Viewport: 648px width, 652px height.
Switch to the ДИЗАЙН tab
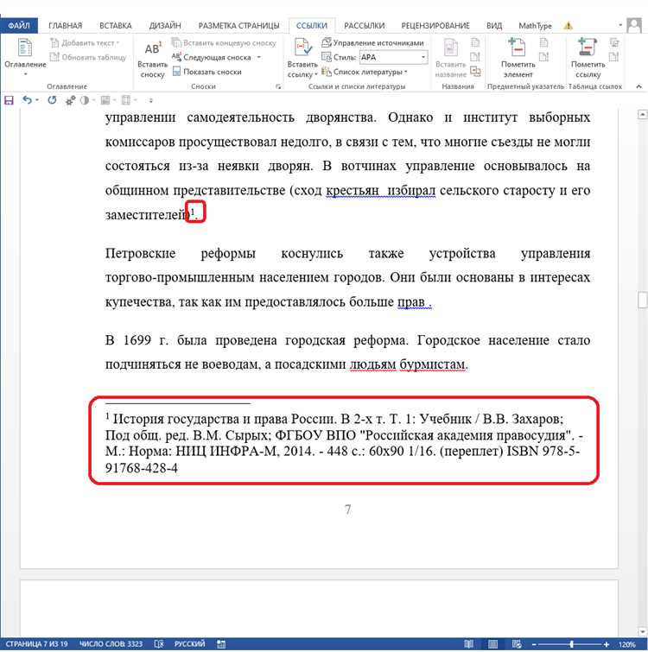pos(165,26)
